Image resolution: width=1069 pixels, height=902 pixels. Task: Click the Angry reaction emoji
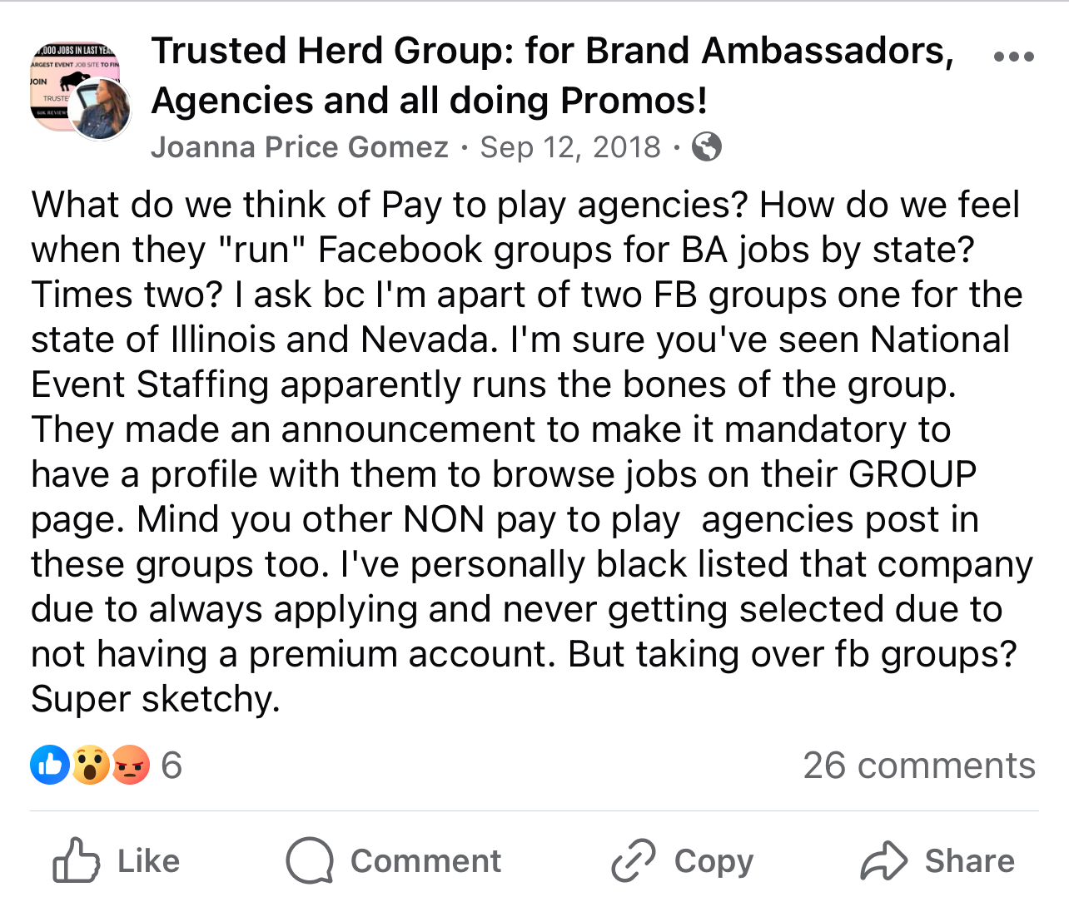tap(130, 765)
